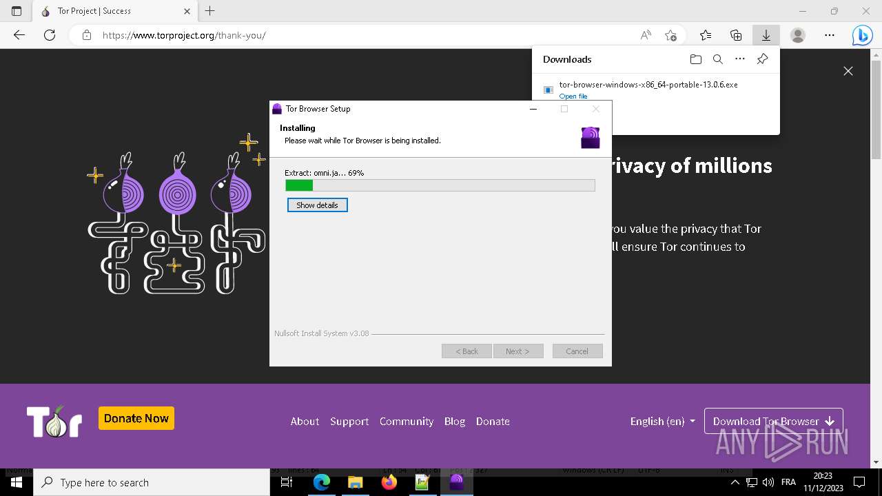Refresh the Tor Project page
The image size is (882, 496).
coord(50,35)
